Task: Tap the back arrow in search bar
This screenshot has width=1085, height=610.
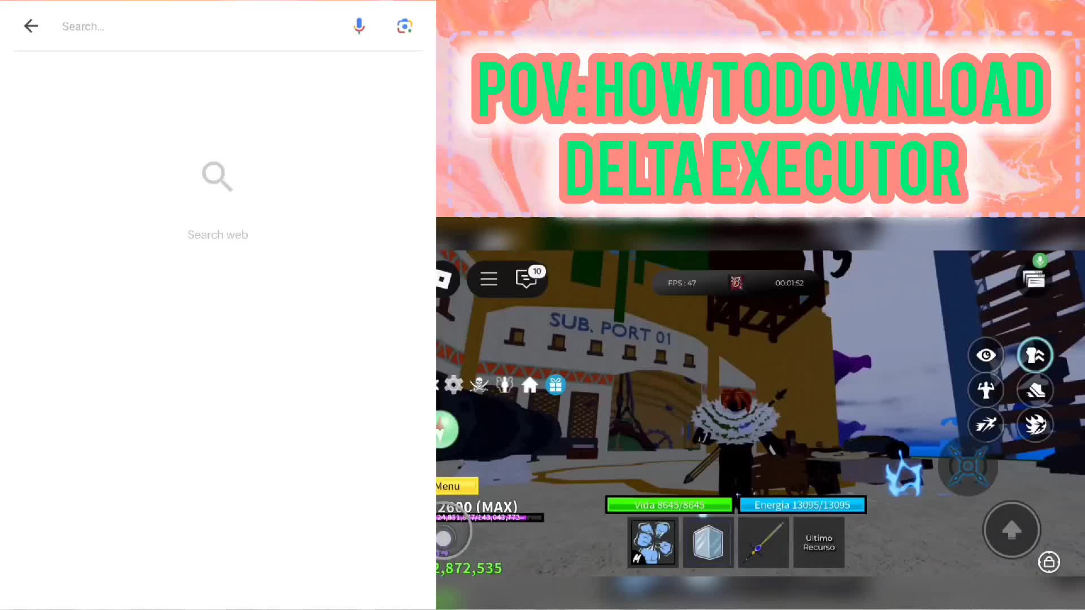Action: (31, 26)
